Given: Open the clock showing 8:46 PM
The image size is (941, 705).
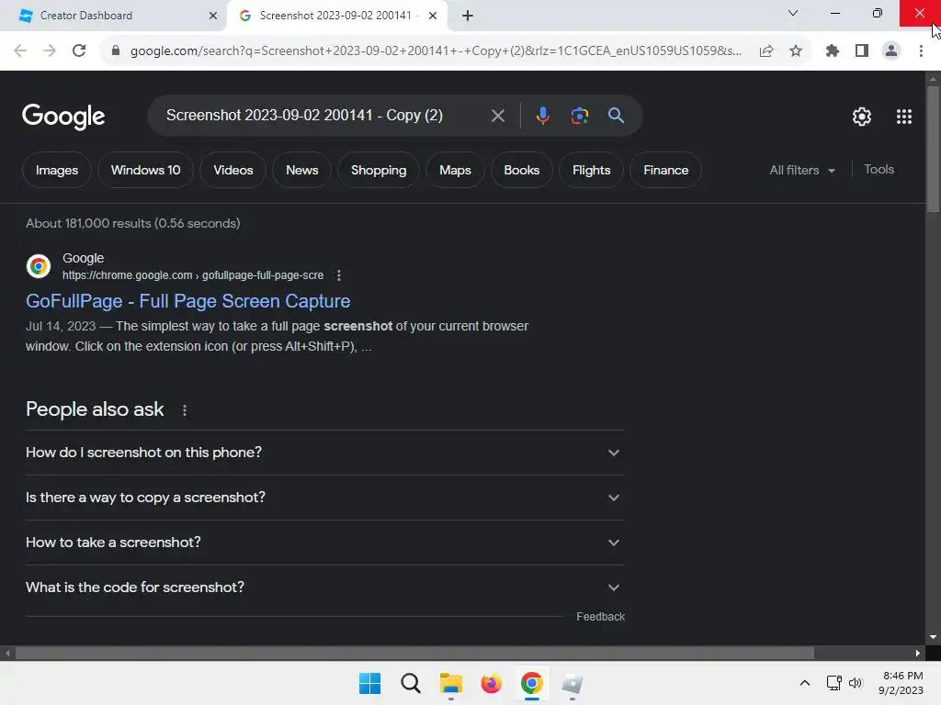Looking at the screenshot, I should [x=901, y=683].
